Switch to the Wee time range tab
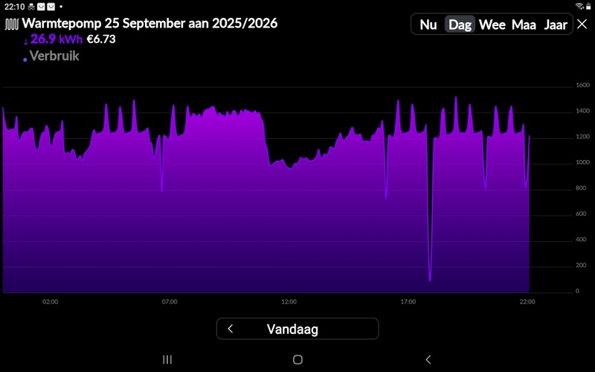 point(492,25)
